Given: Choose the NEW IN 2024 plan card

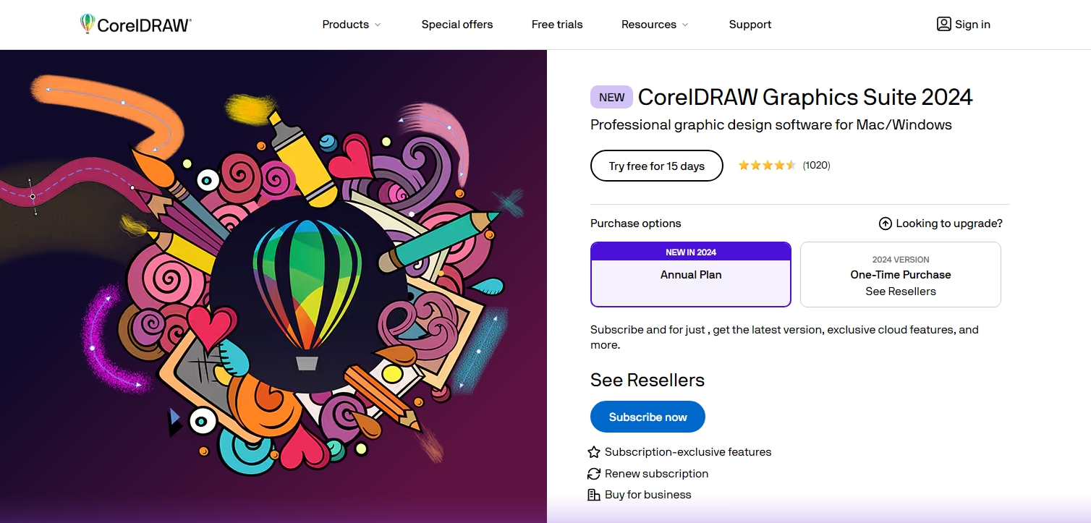Looking at the screenshot, I should click(690, 252).
